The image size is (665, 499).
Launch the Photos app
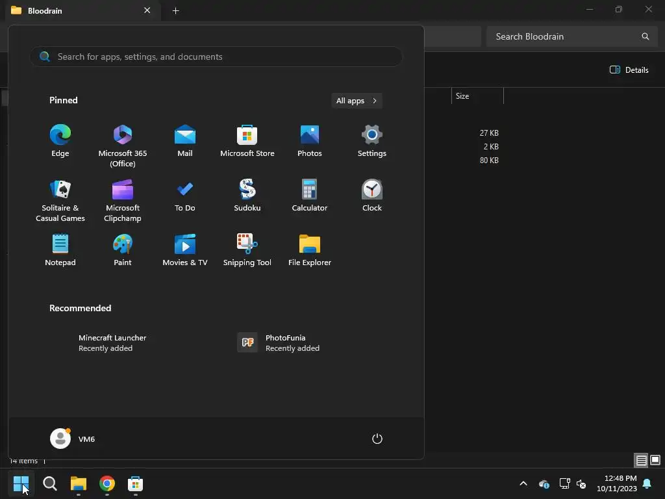click(310, 142)
